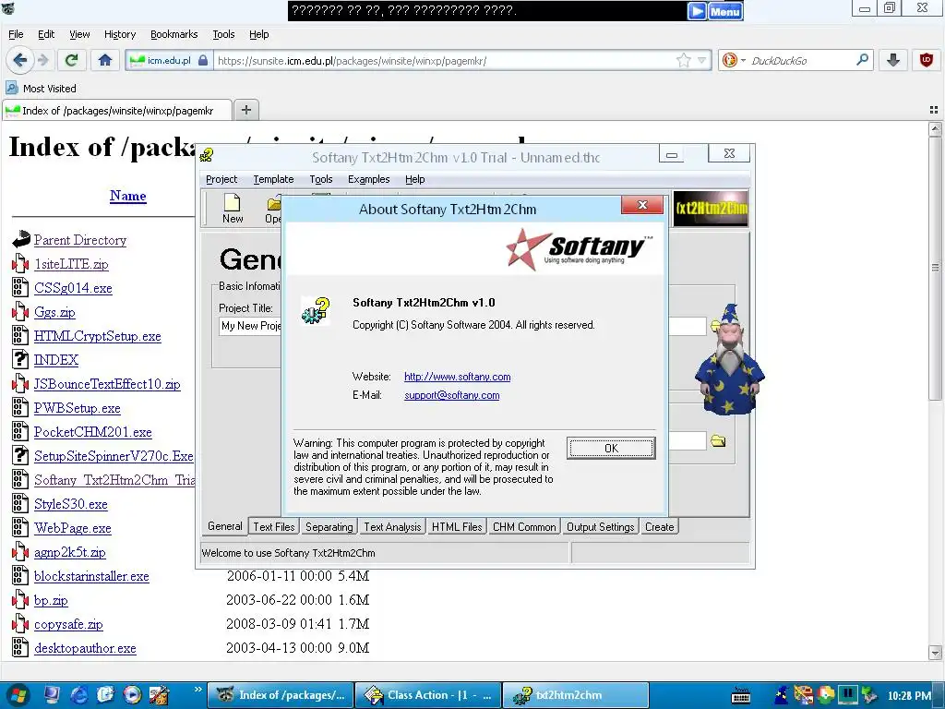Open the downloads arrow icon in the browser toolbar
This screenshot has width=945, height=709.
[893, 60]
